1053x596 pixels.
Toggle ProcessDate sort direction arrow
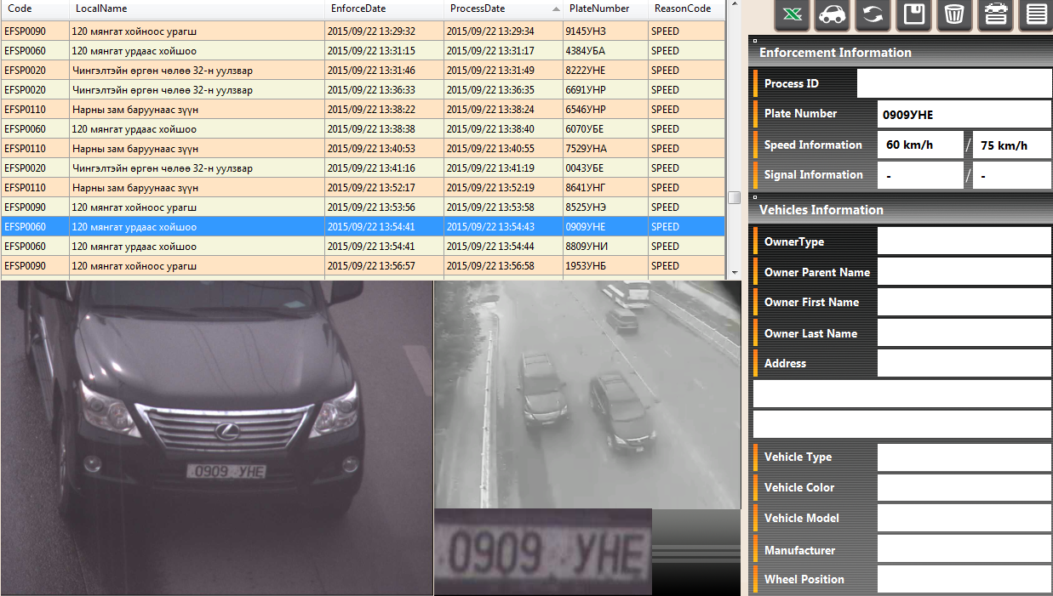556,9
